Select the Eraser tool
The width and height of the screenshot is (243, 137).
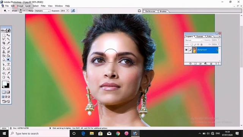pyautogui.click(x=4, y=56)
